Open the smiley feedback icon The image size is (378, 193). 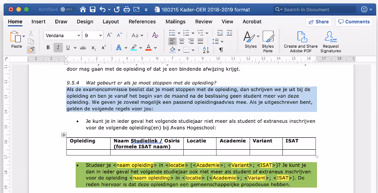tap(364, 10)
